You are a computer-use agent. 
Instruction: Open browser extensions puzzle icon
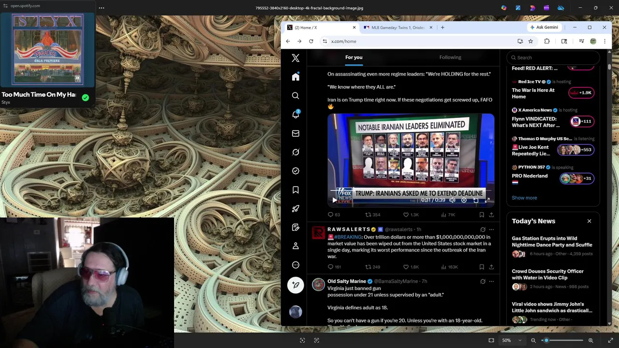coord(547,41)
